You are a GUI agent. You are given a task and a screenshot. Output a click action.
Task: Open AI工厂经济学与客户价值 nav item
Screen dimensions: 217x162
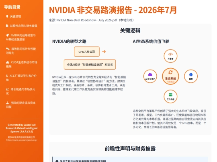tap(22, 78)
